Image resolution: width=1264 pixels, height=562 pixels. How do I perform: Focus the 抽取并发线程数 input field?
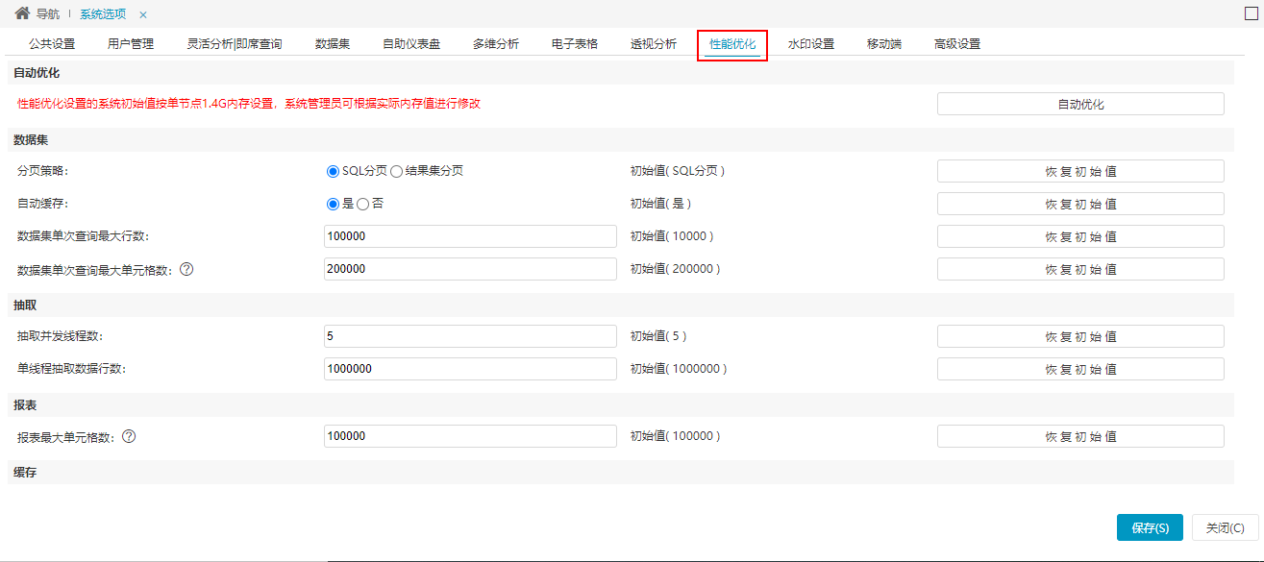[x=470, y=336]
